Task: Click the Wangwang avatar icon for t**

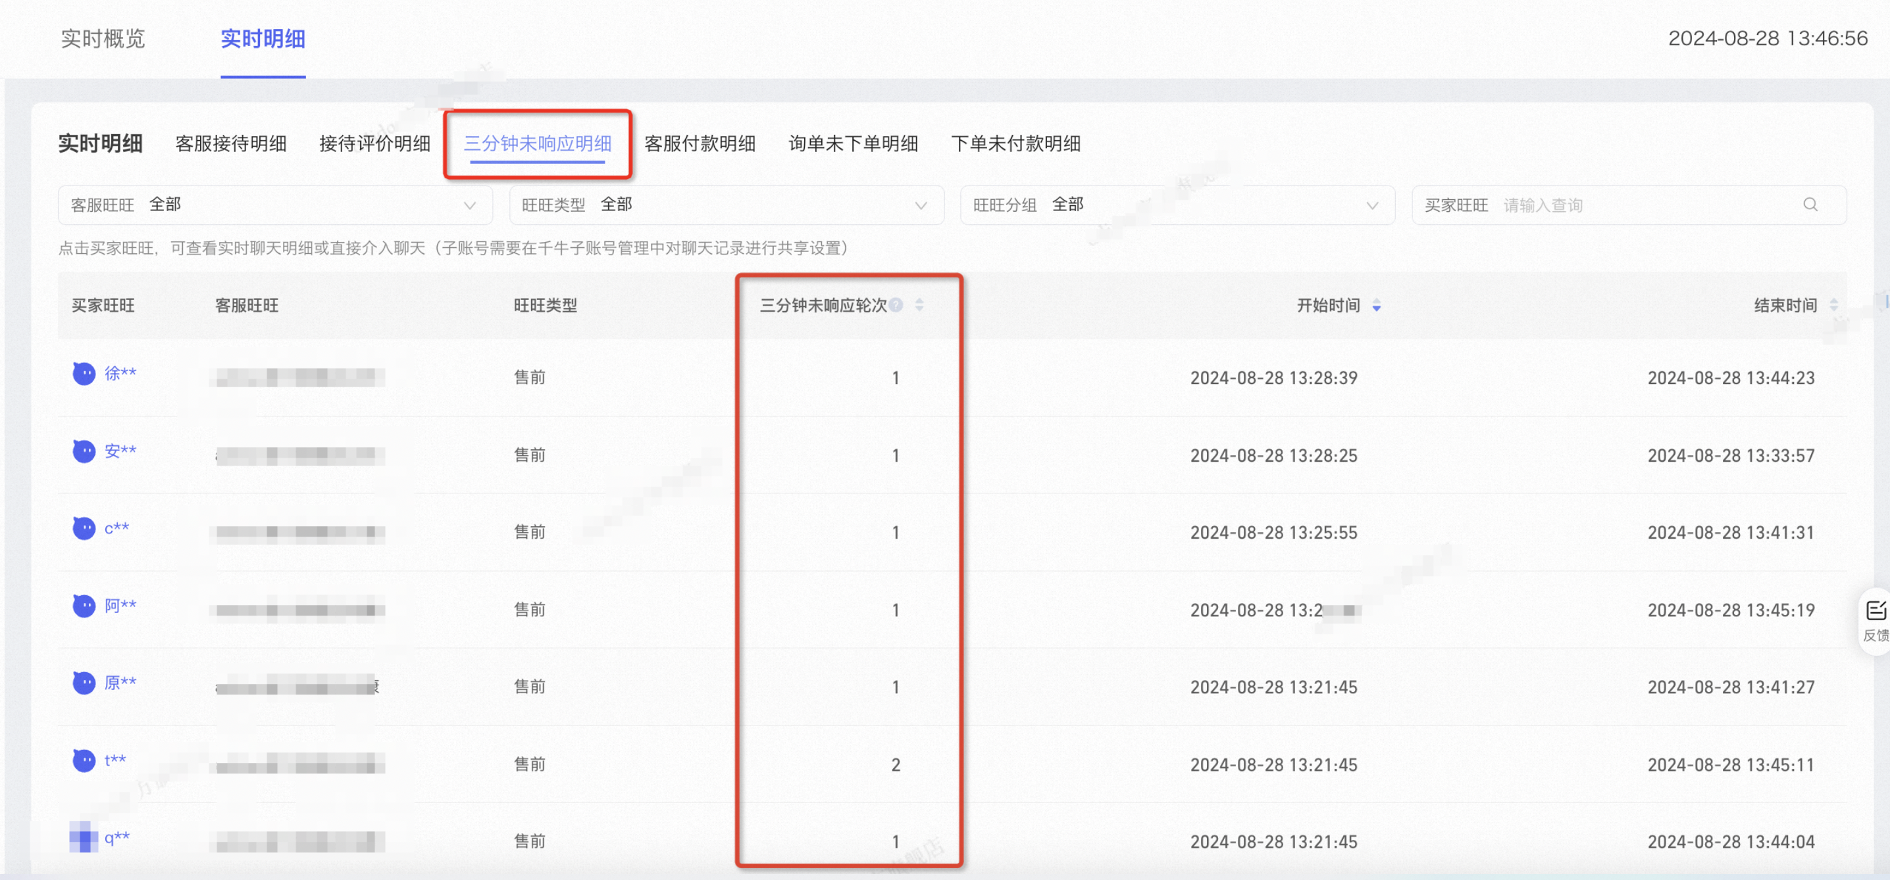Action: click(84, 760)
